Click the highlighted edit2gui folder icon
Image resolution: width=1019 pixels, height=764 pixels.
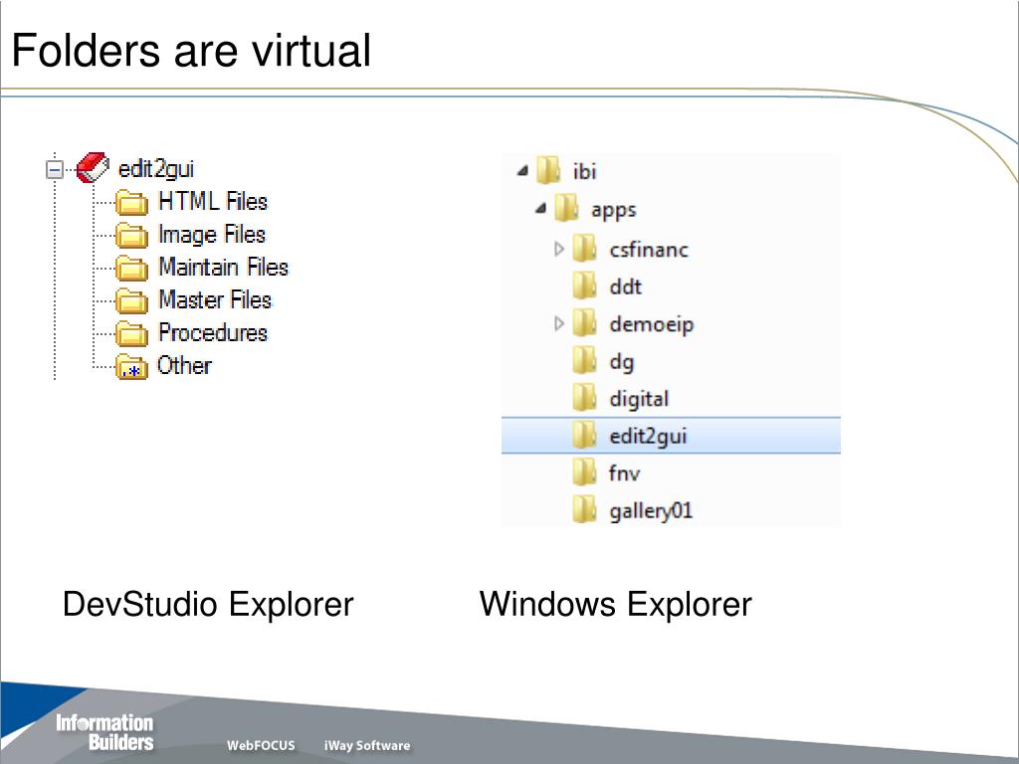coord(585,436)
